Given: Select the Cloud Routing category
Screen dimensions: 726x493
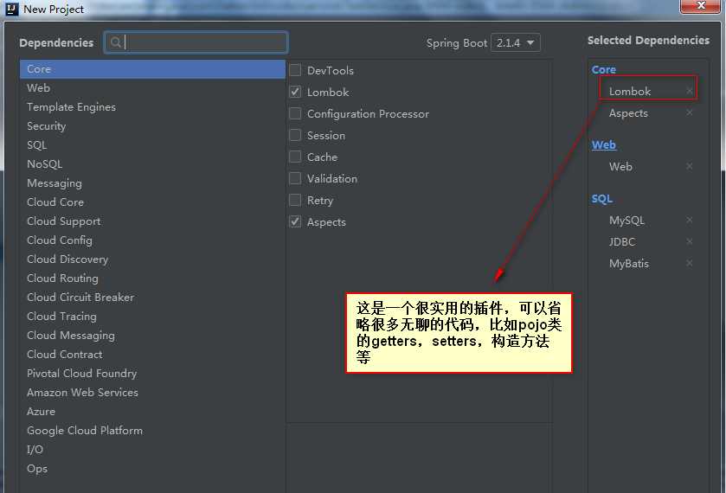Looking at the screenshot, I should click(152, 278).
